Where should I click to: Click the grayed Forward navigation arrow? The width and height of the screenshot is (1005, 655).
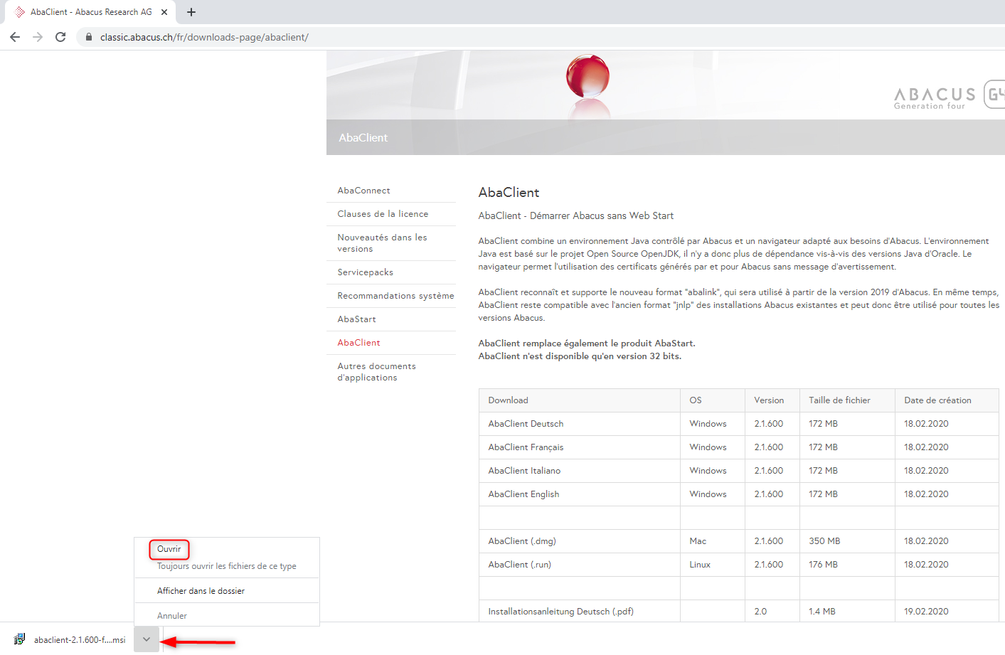[38, 37]
